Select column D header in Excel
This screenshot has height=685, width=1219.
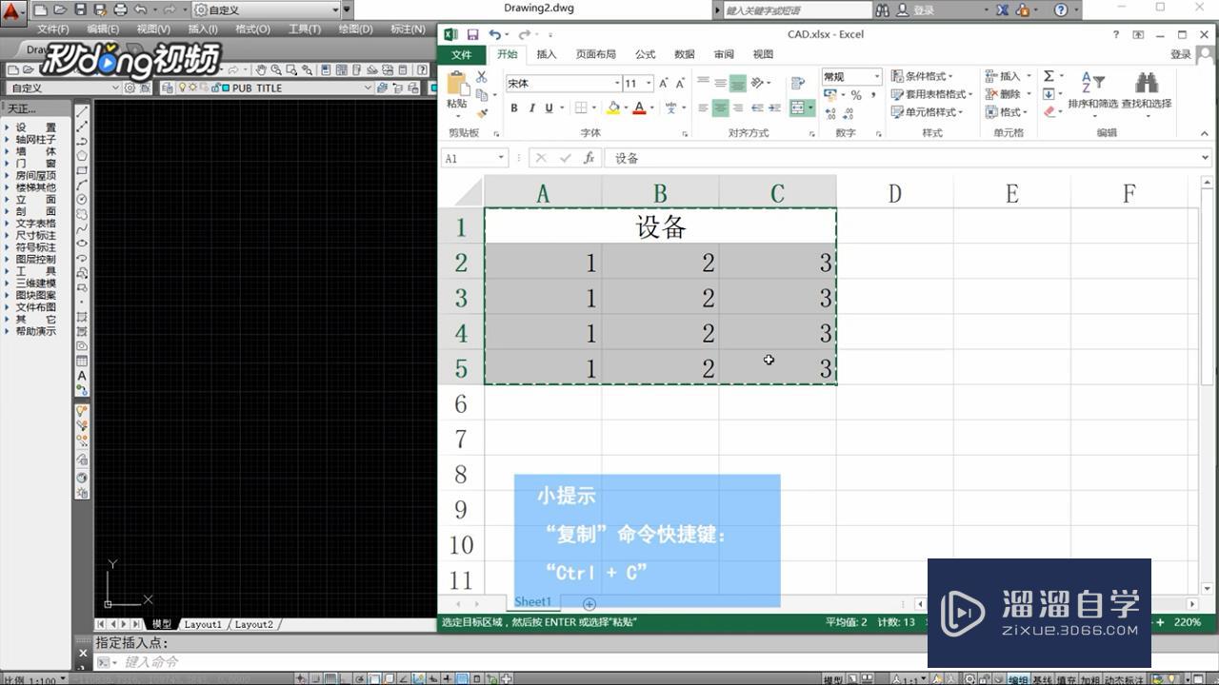coord(894,193)
